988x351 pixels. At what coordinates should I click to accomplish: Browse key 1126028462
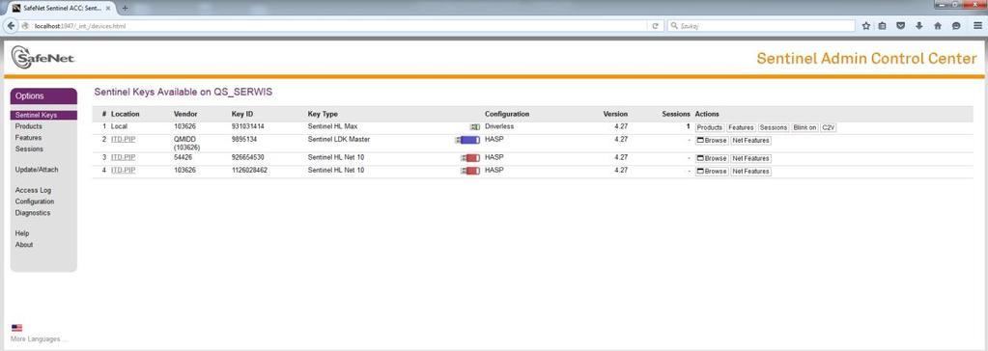point(712,171)
